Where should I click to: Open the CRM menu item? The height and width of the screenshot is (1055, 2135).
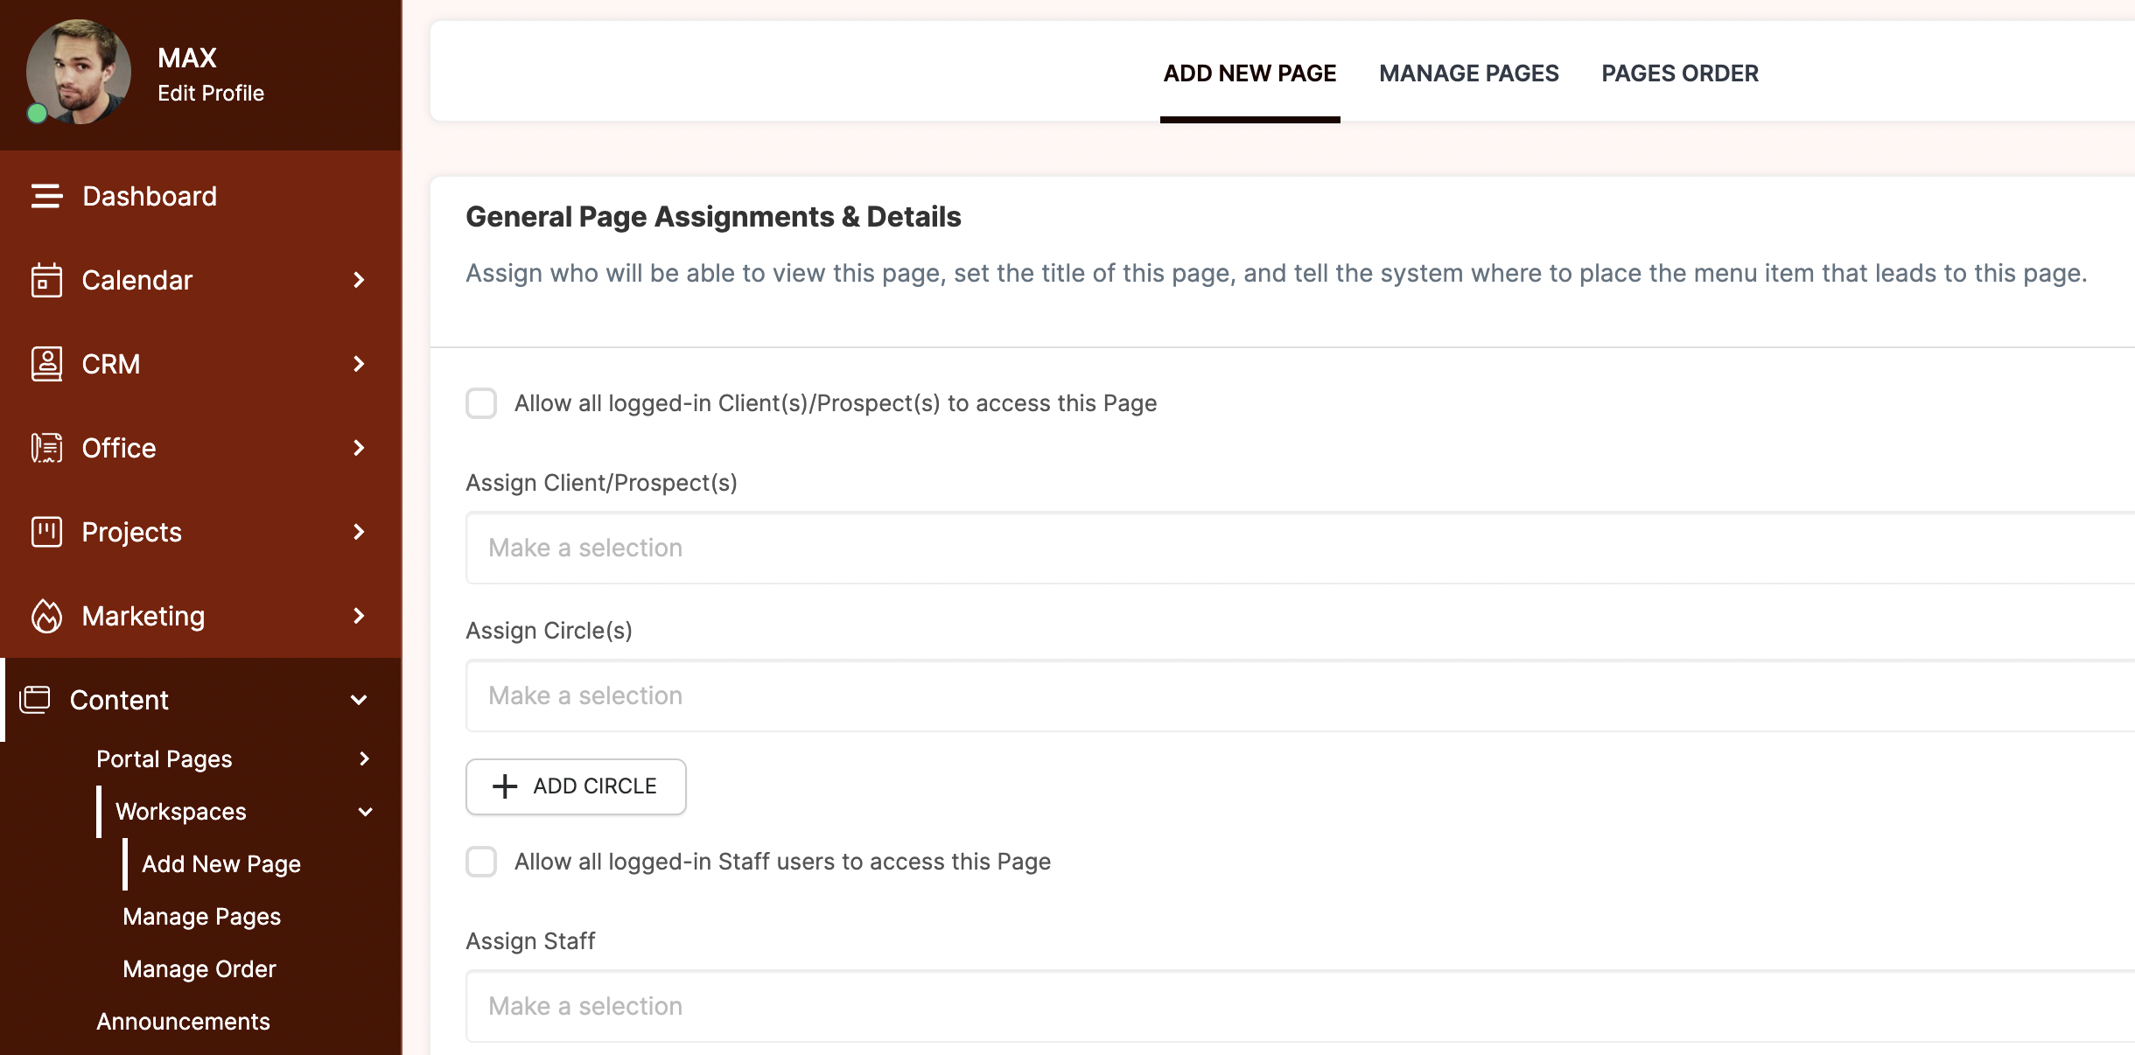point(200,364)
